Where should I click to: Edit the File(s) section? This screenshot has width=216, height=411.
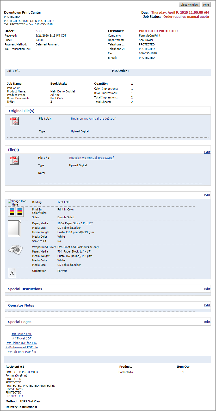(x=207, y=152)
